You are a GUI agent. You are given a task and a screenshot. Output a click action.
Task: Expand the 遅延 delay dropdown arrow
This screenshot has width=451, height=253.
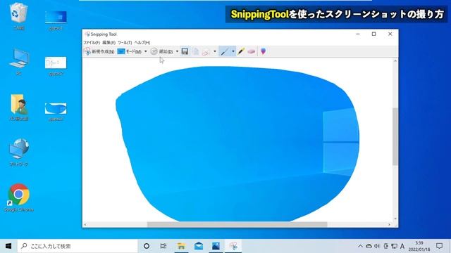(x=177, y=51)
